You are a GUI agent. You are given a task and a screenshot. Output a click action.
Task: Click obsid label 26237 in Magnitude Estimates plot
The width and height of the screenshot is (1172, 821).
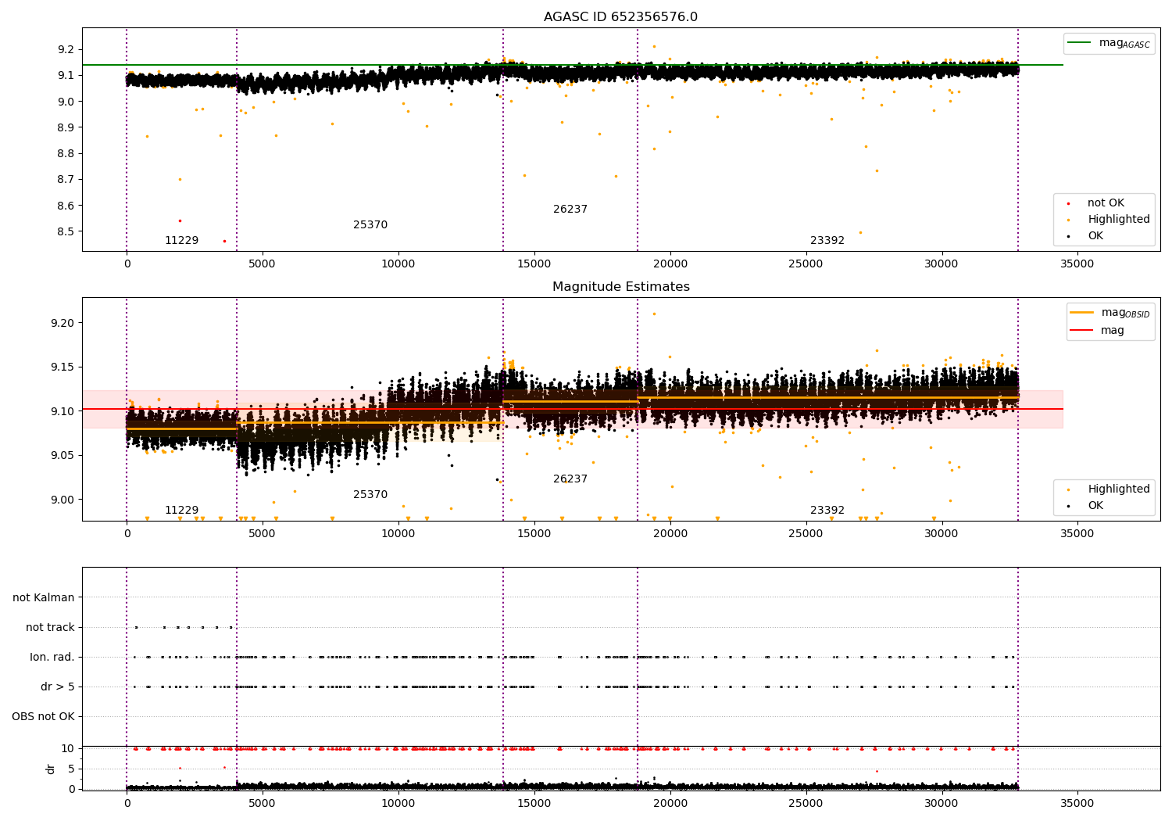pyautogui.click(x=570, y=479)
